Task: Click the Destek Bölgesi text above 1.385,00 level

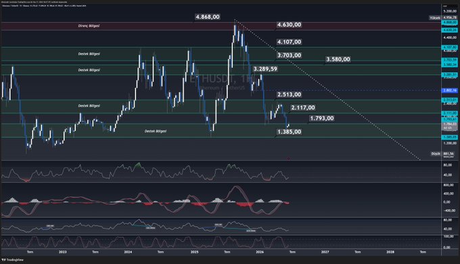Action: click(x=156, y=131)
